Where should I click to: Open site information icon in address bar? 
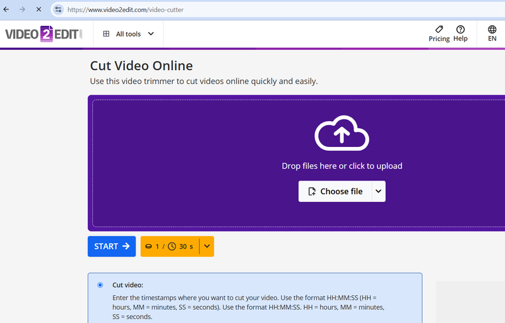click(58, 9)
